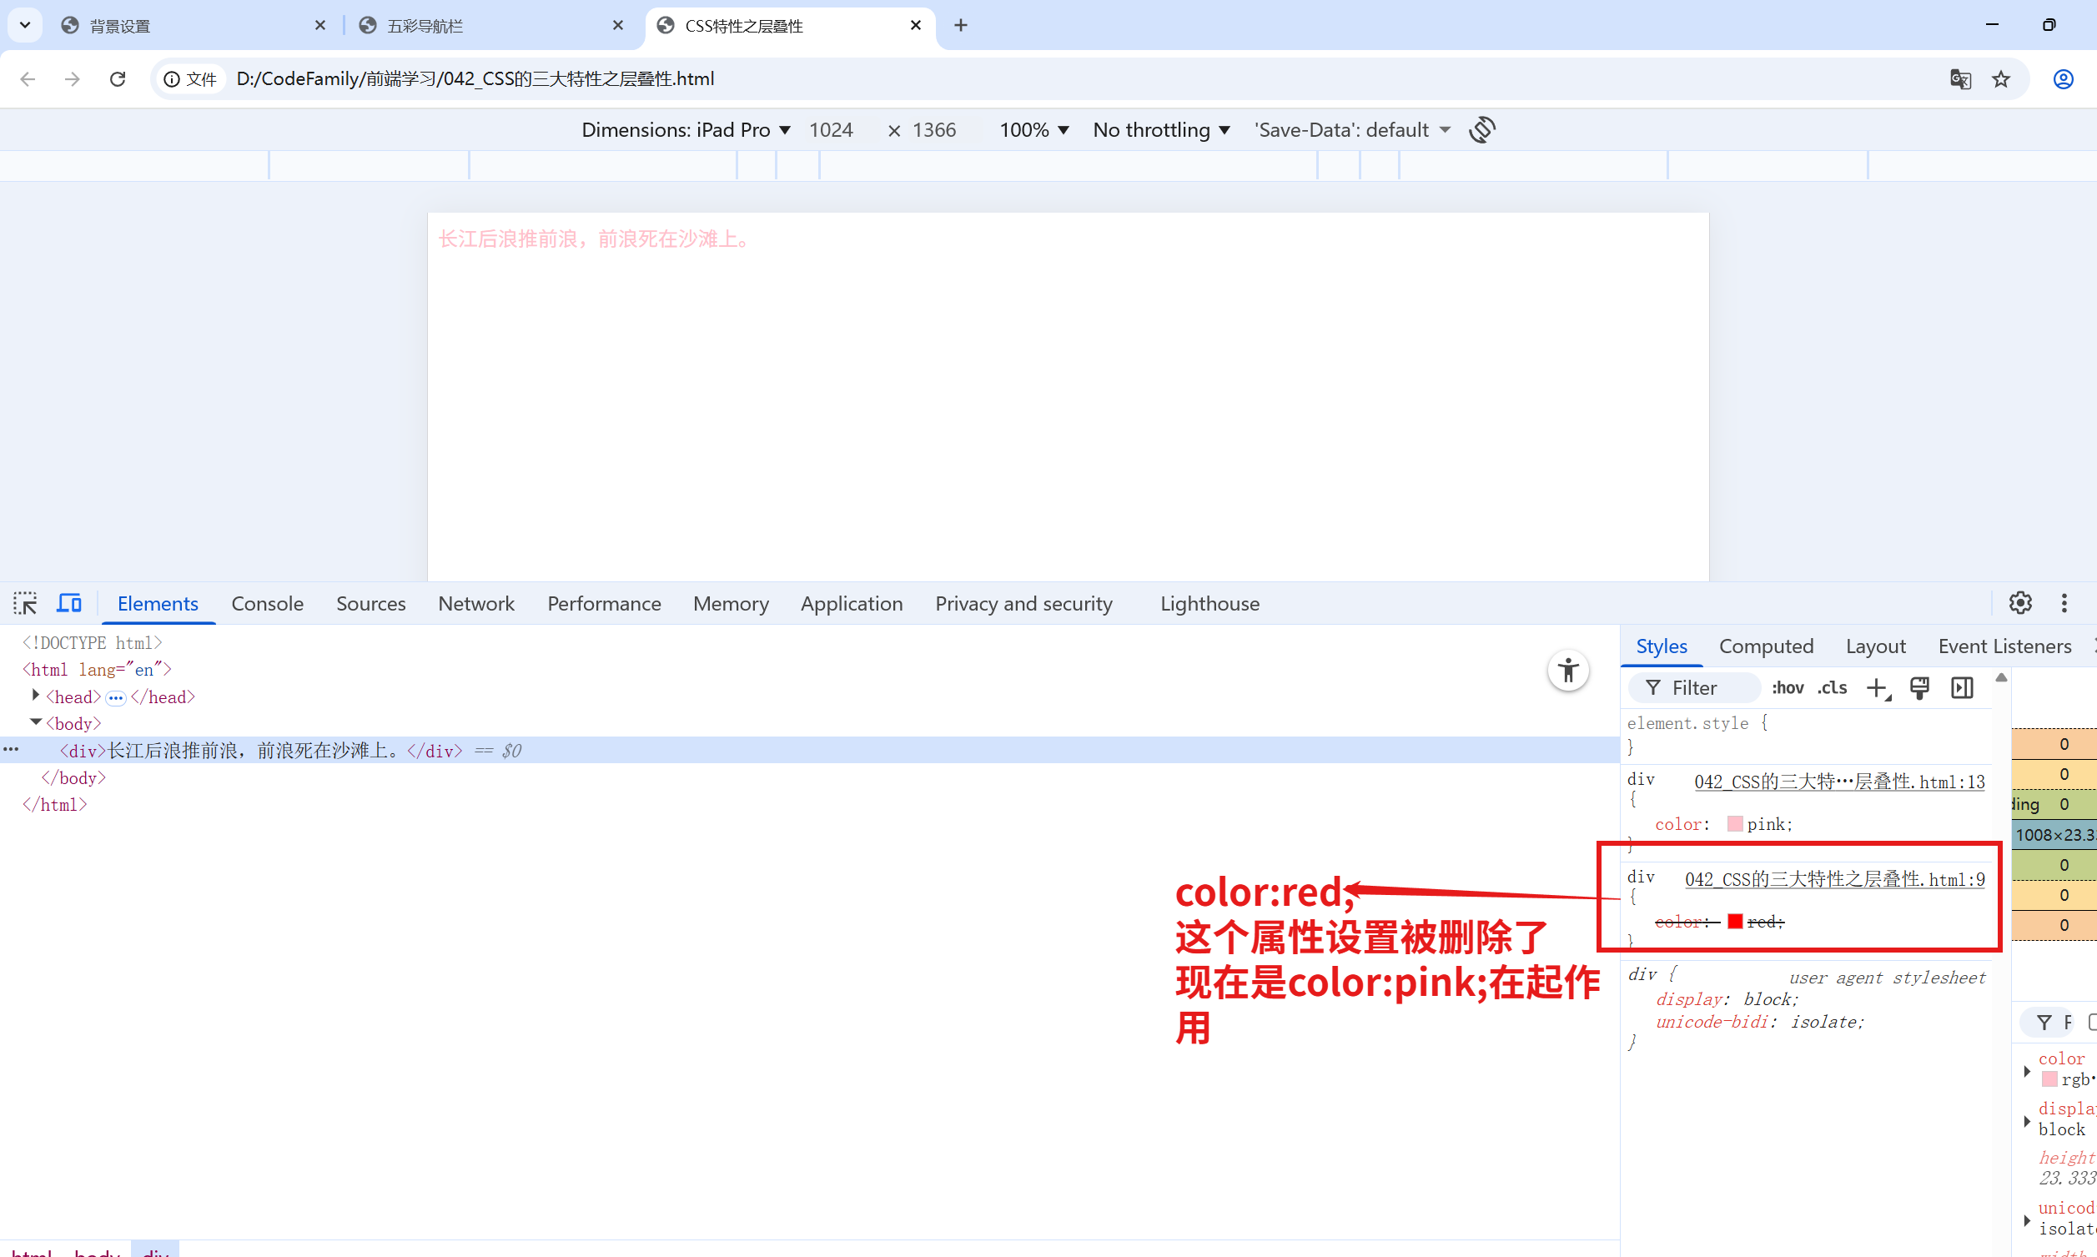Switch to the Console tab
Image resolution: width=2097 pixels, height=1257 pixels.
(x=267, y=603)
